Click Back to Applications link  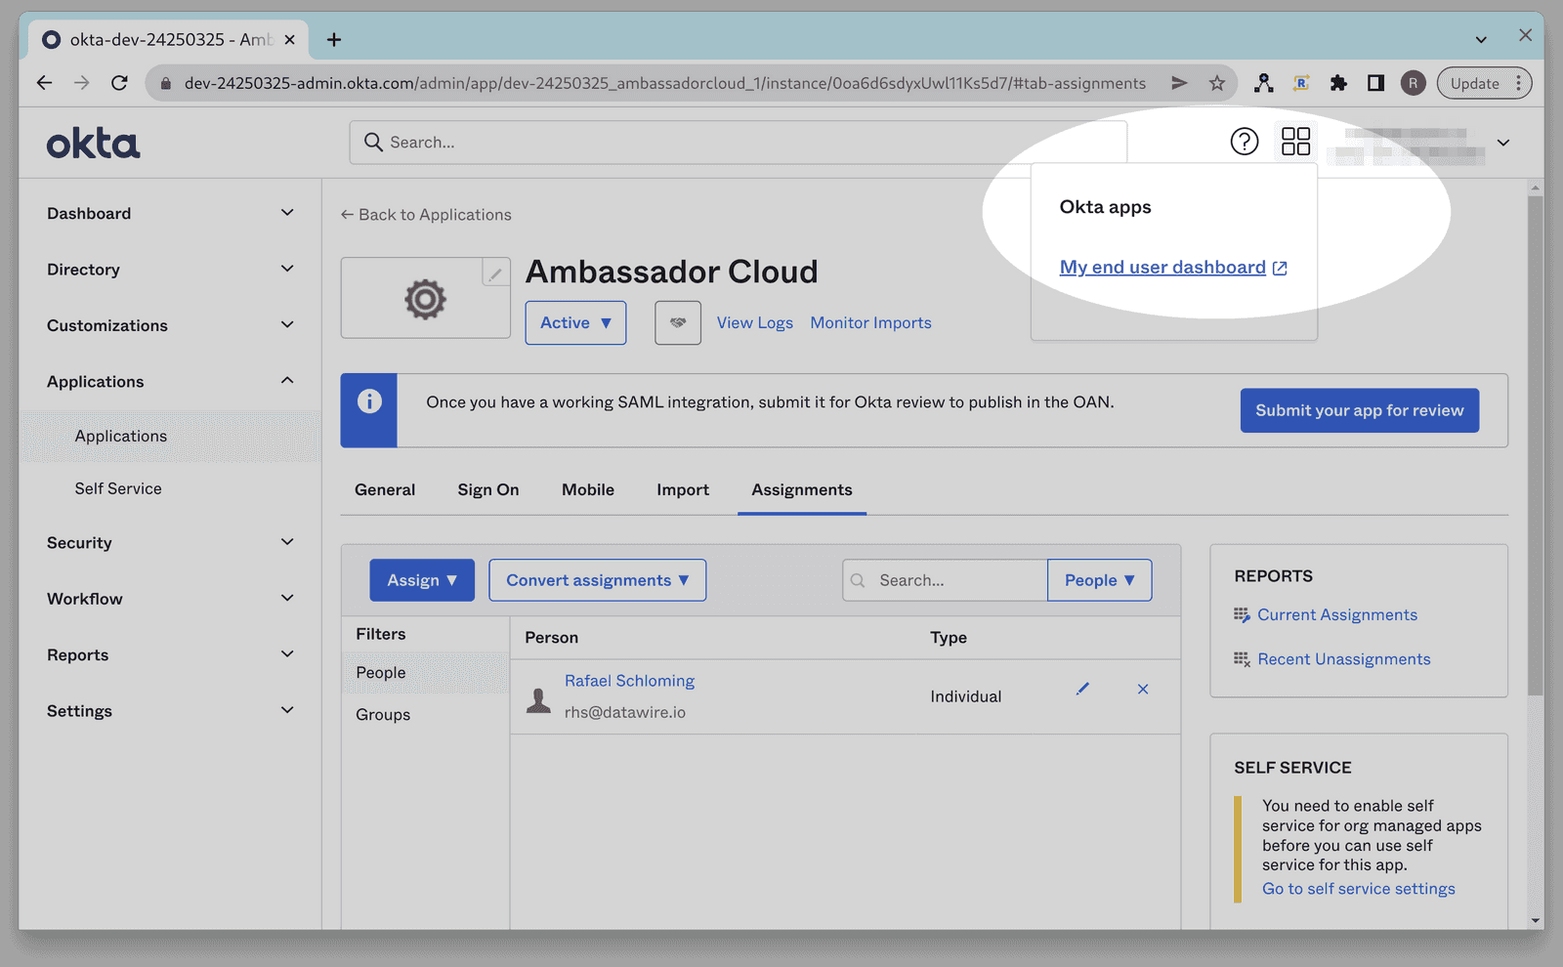coord(426,214)
